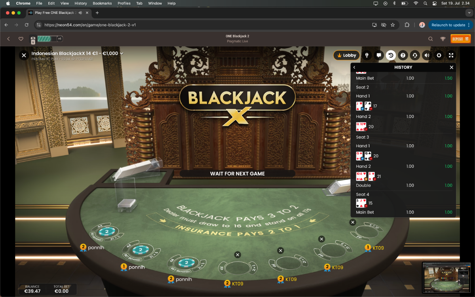Expand Chrome tab search dropdown

469,13
